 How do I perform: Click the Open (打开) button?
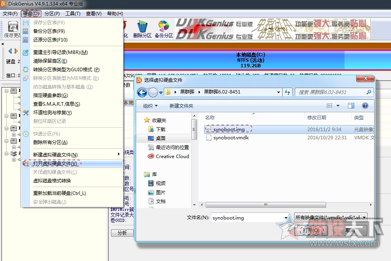coord(311,230)
